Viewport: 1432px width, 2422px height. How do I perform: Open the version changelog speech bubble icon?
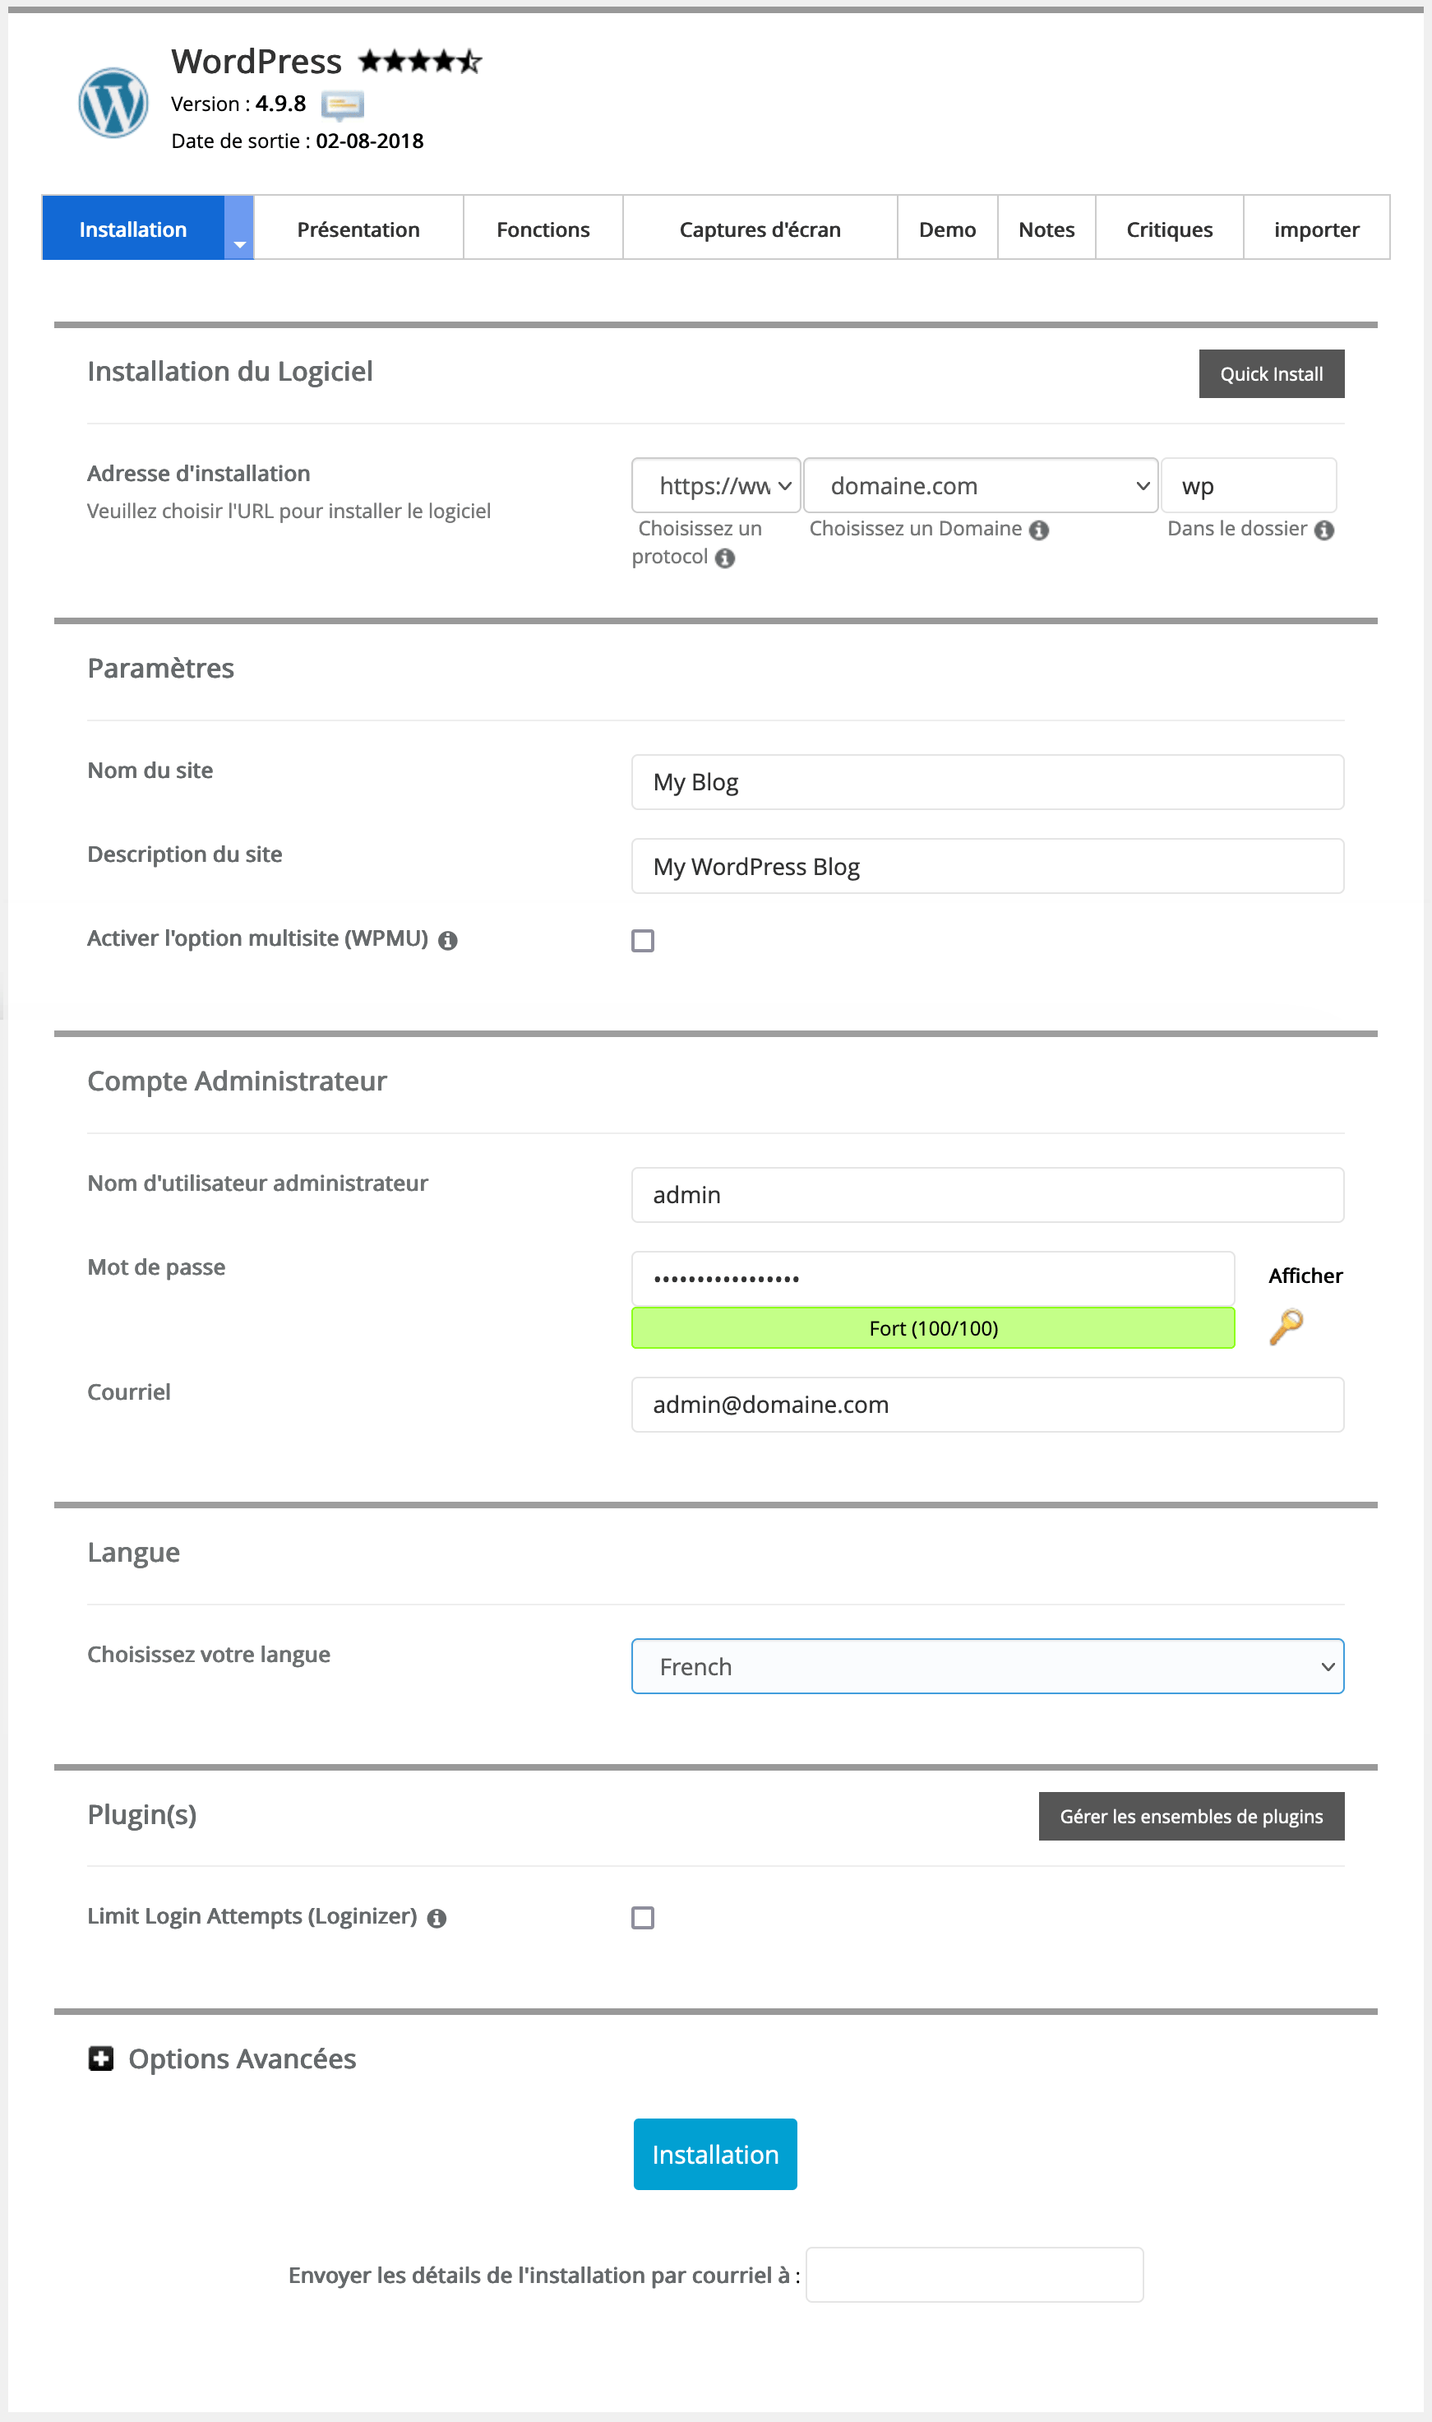pos(343,104)
